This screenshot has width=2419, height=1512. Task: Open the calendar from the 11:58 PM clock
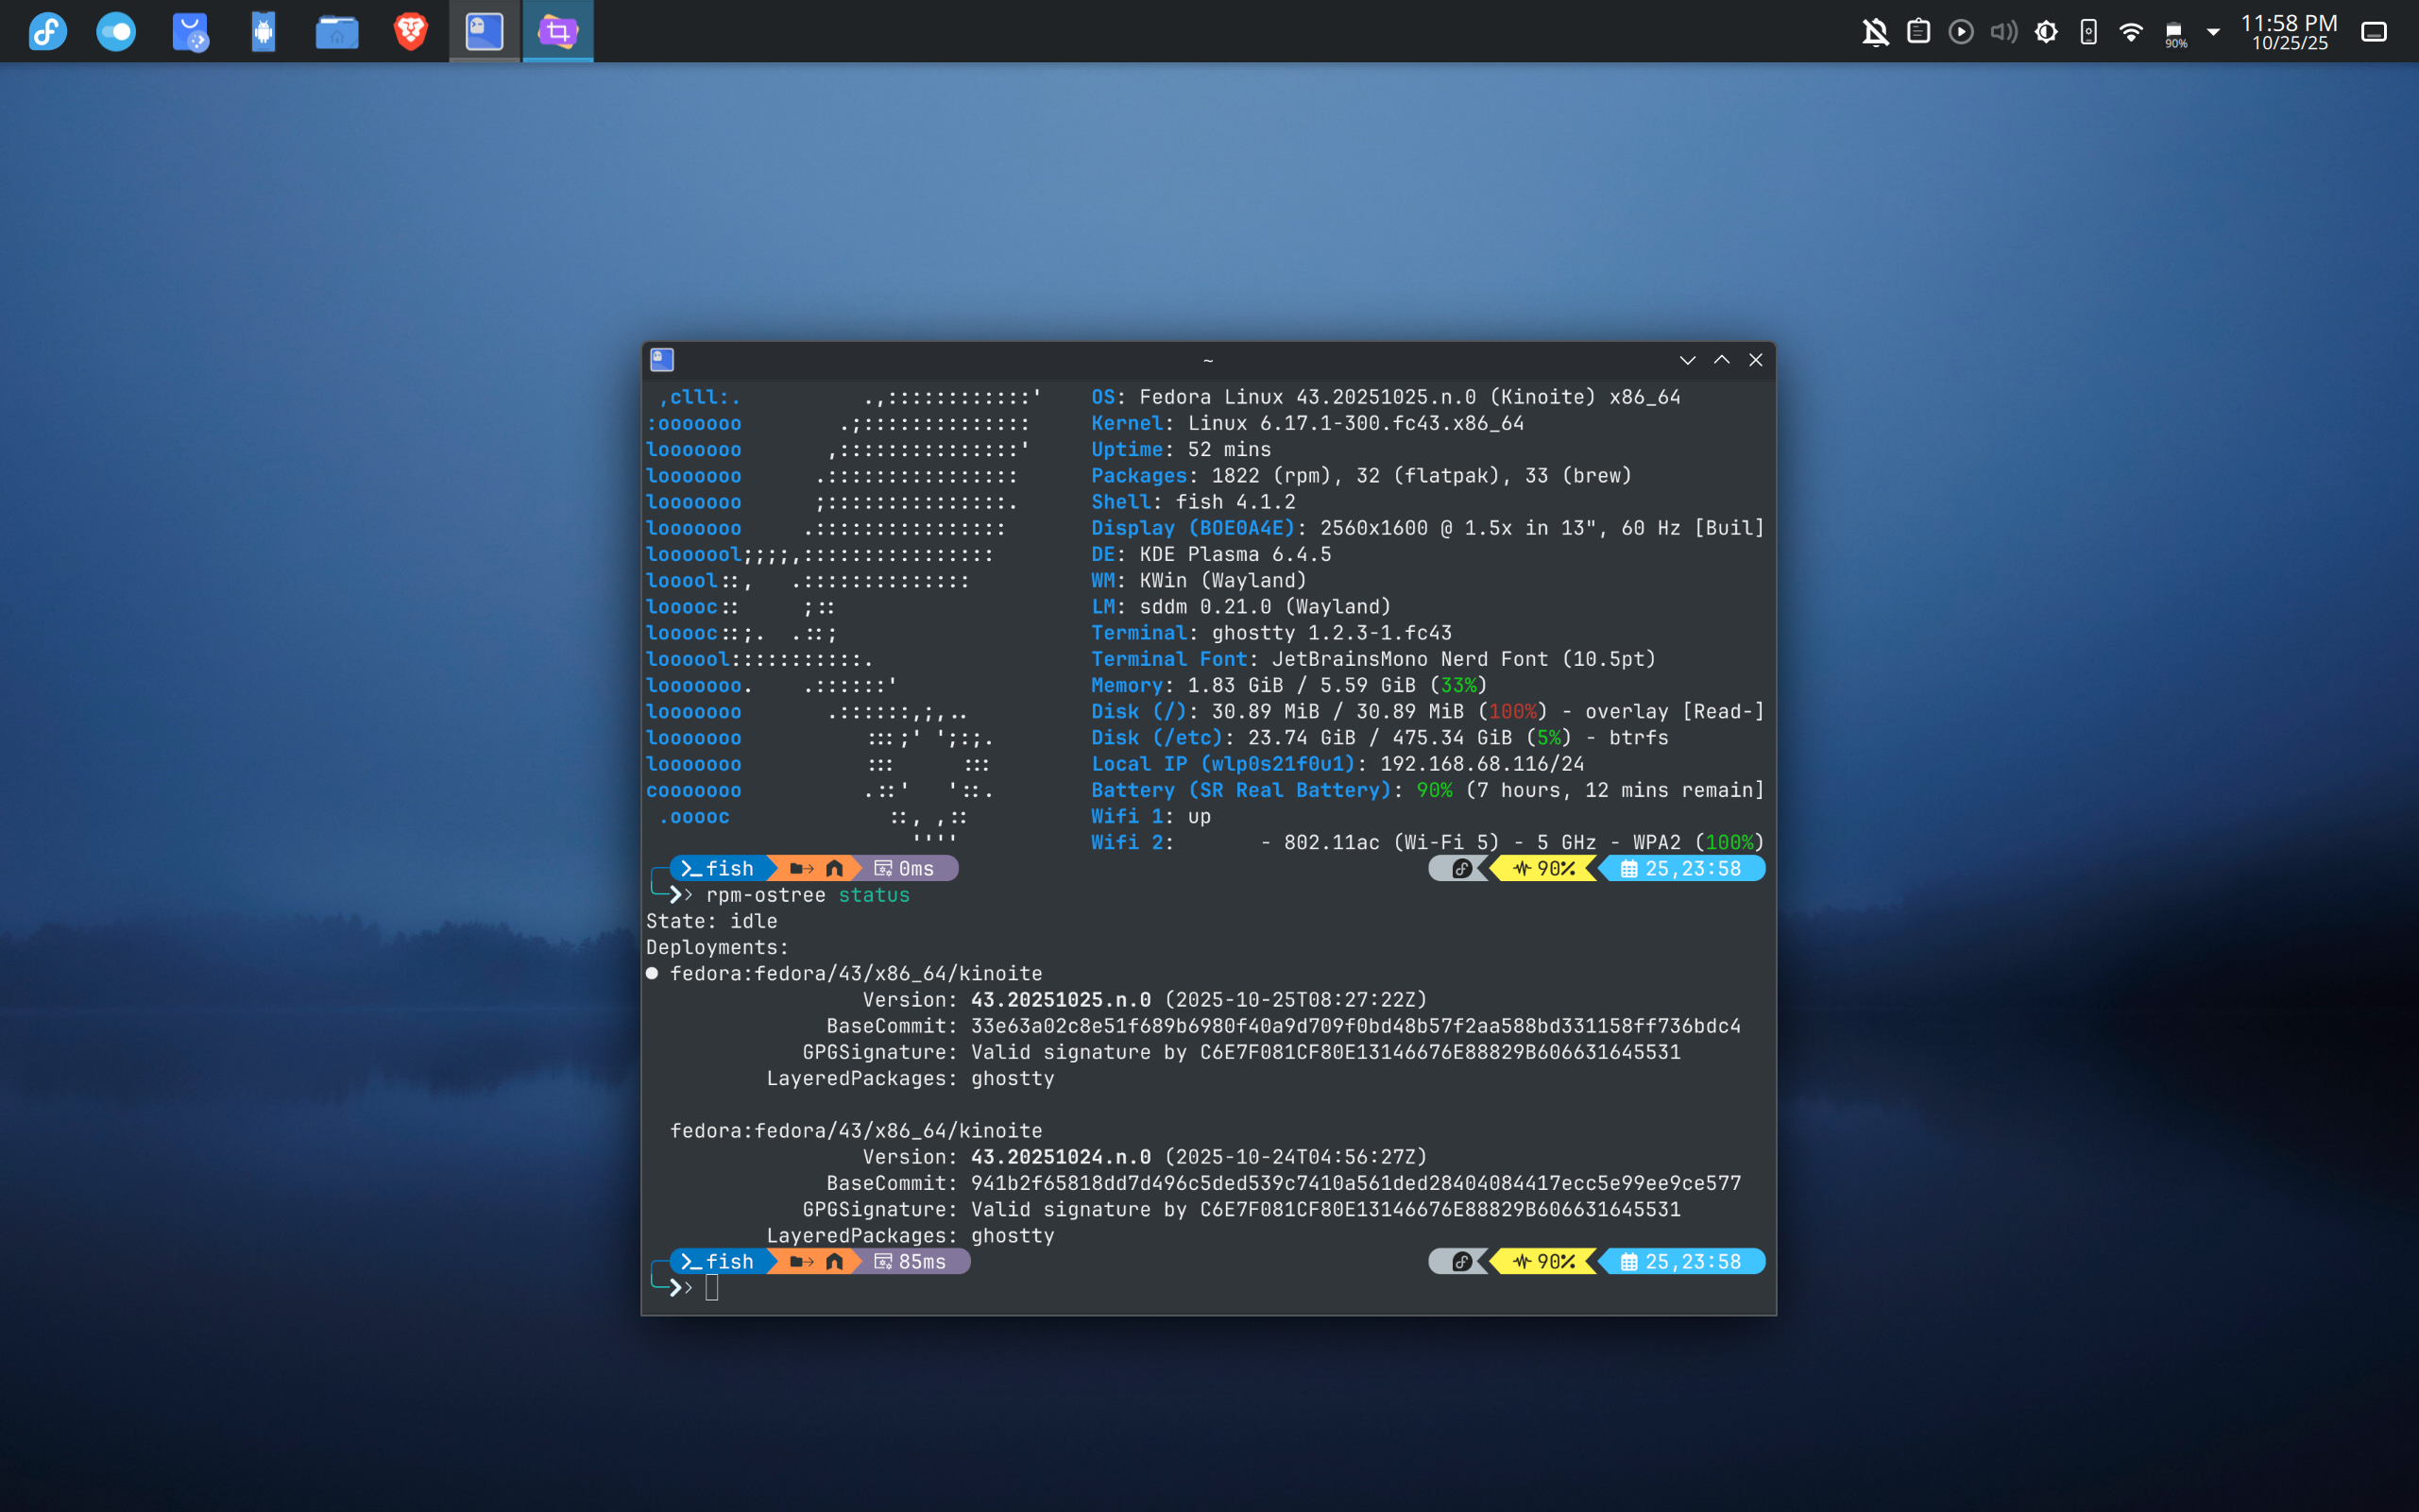2288,31
